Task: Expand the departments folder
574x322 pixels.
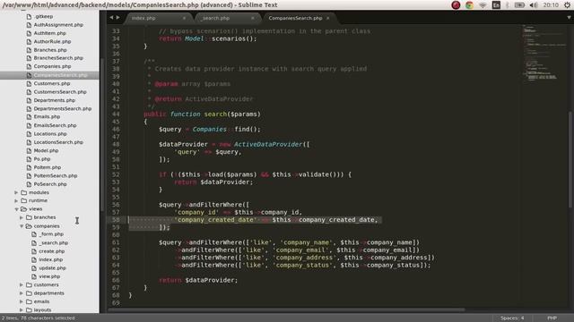Action: (22, 293)
